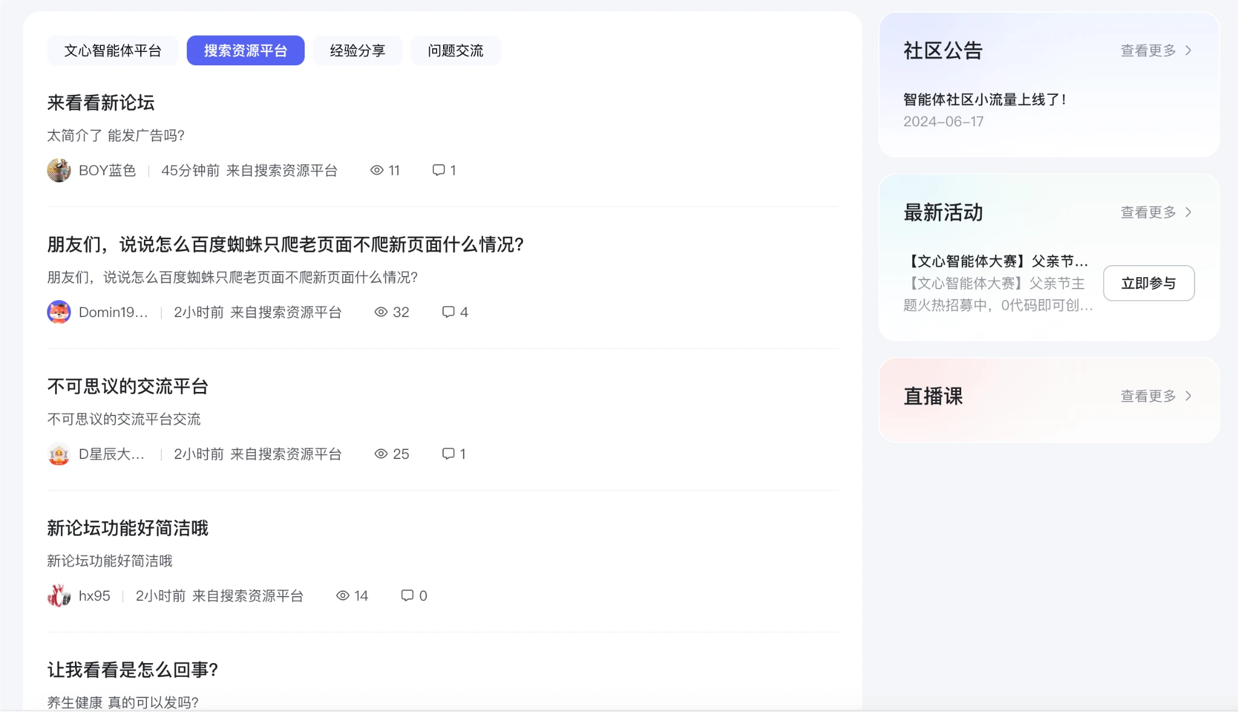The width and height of the screenshot is (1238, 712).
Task: Click Domin19 fox avatar
Action: 59,312
